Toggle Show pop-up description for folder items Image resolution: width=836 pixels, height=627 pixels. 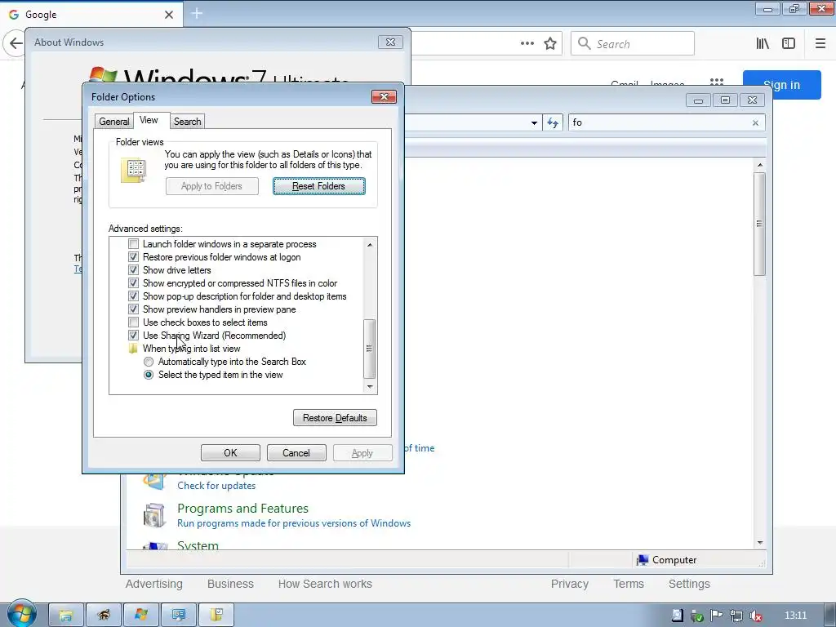tap(133, 296)
